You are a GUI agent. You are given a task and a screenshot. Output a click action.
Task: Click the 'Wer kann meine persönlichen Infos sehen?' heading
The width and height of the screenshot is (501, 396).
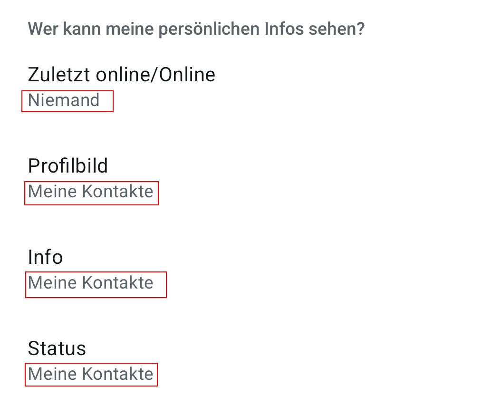click(196, 29)
